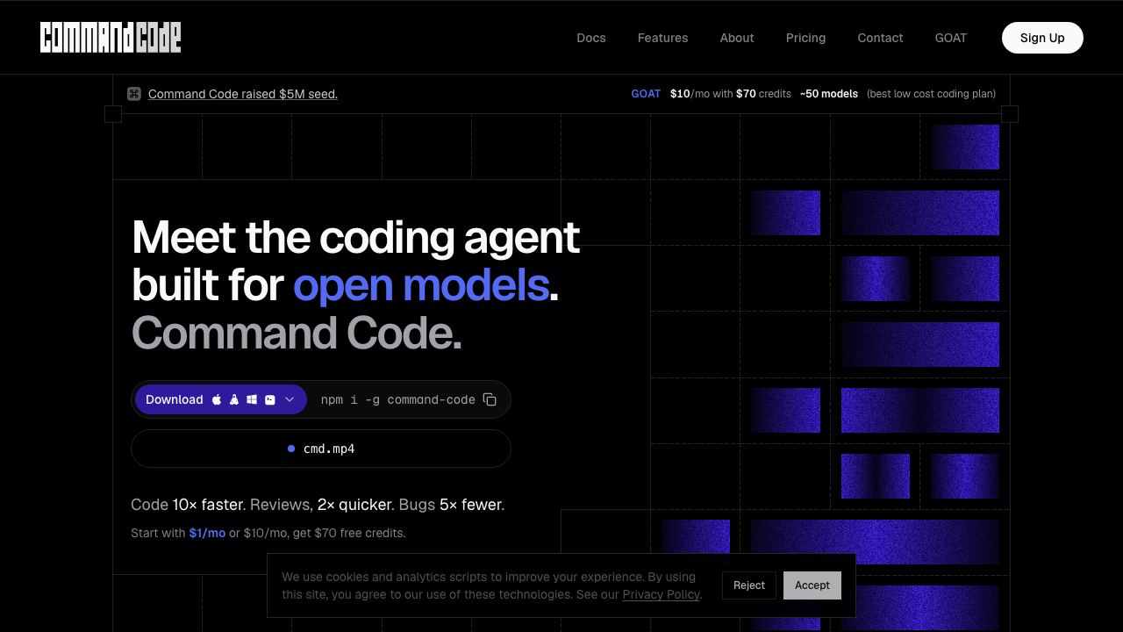Click the 'open models' headline text
1123x632 pixels.
(x=421, y=285)
